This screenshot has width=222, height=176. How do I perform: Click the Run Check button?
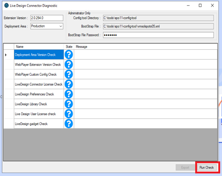207,167
